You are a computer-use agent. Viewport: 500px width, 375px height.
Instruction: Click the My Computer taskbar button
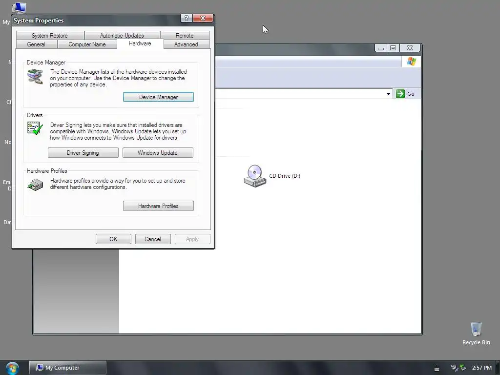(67, 368)
